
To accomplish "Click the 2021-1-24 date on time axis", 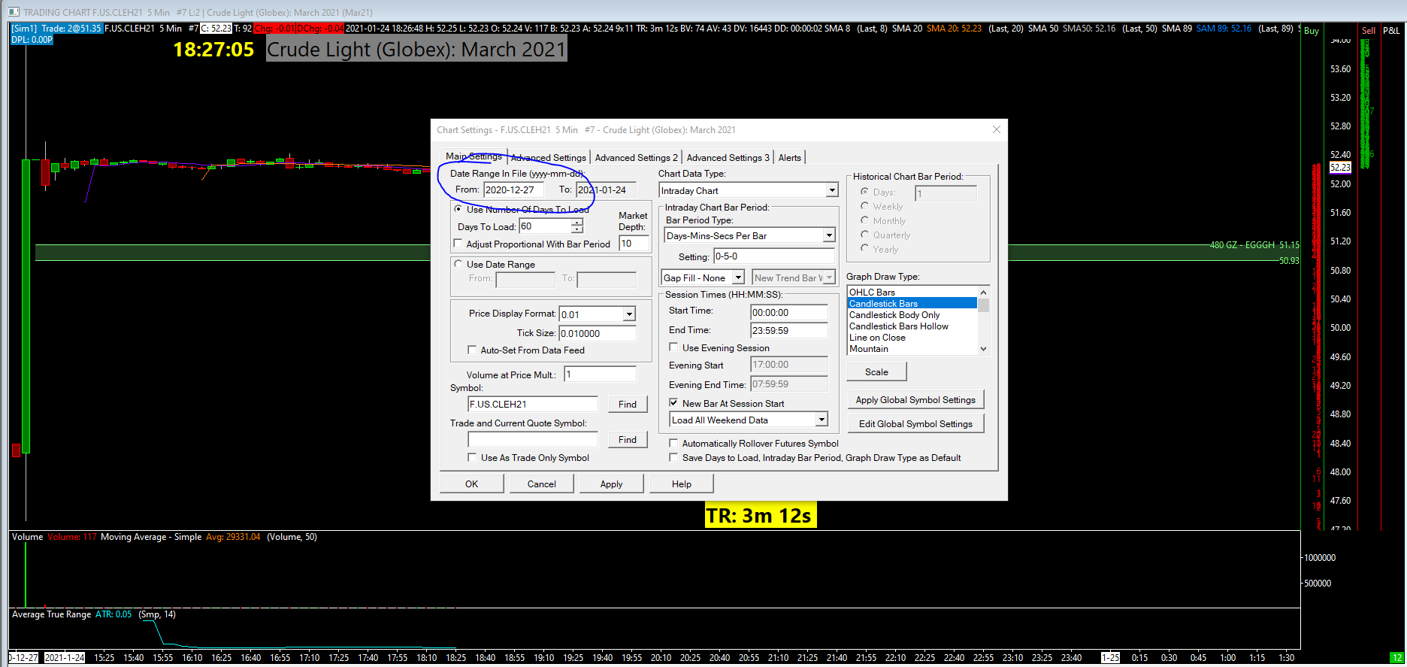I will [x=64, y=658].
